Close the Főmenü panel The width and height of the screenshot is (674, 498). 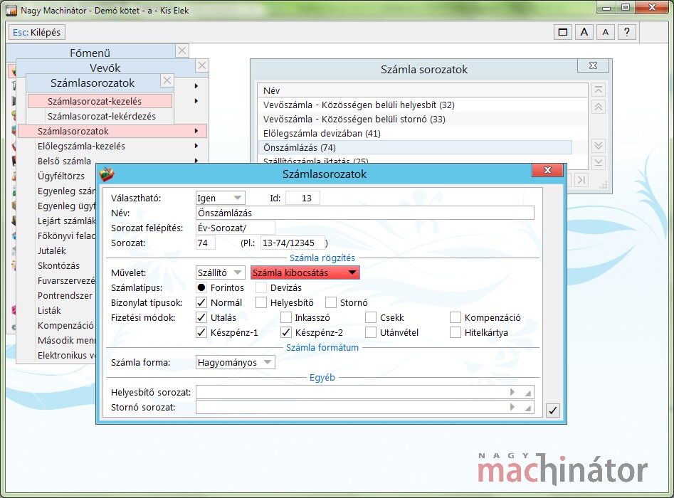point(182,51)
